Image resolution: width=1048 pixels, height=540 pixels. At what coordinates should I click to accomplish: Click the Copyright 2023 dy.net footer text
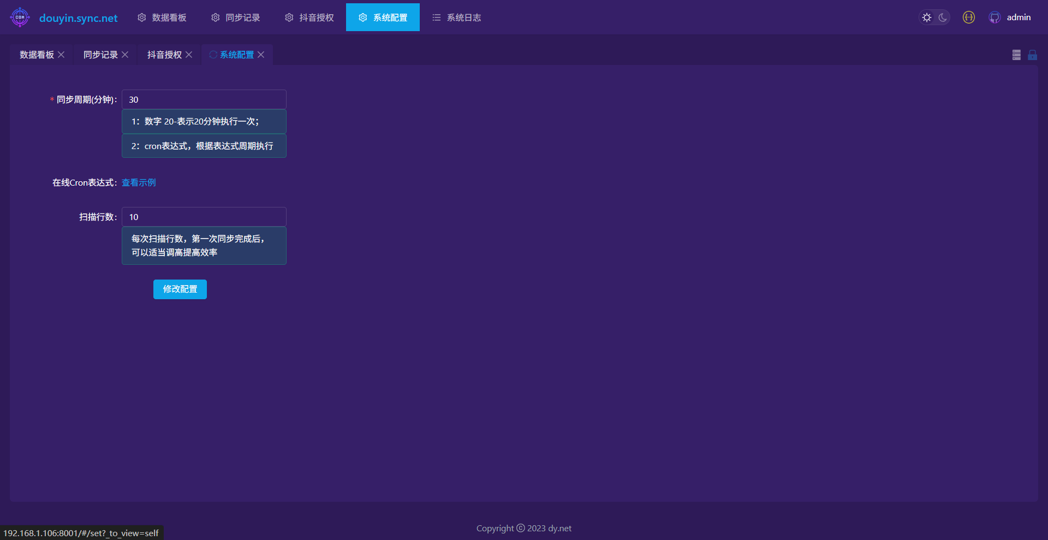pos(524,528)
